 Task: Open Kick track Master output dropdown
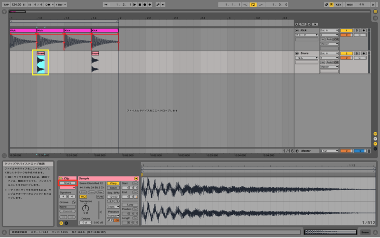coord(329,44)
